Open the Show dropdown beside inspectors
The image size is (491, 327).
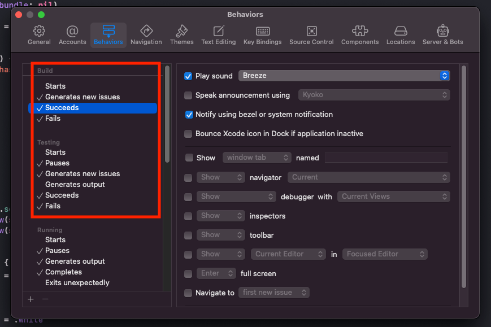[221, 216]
